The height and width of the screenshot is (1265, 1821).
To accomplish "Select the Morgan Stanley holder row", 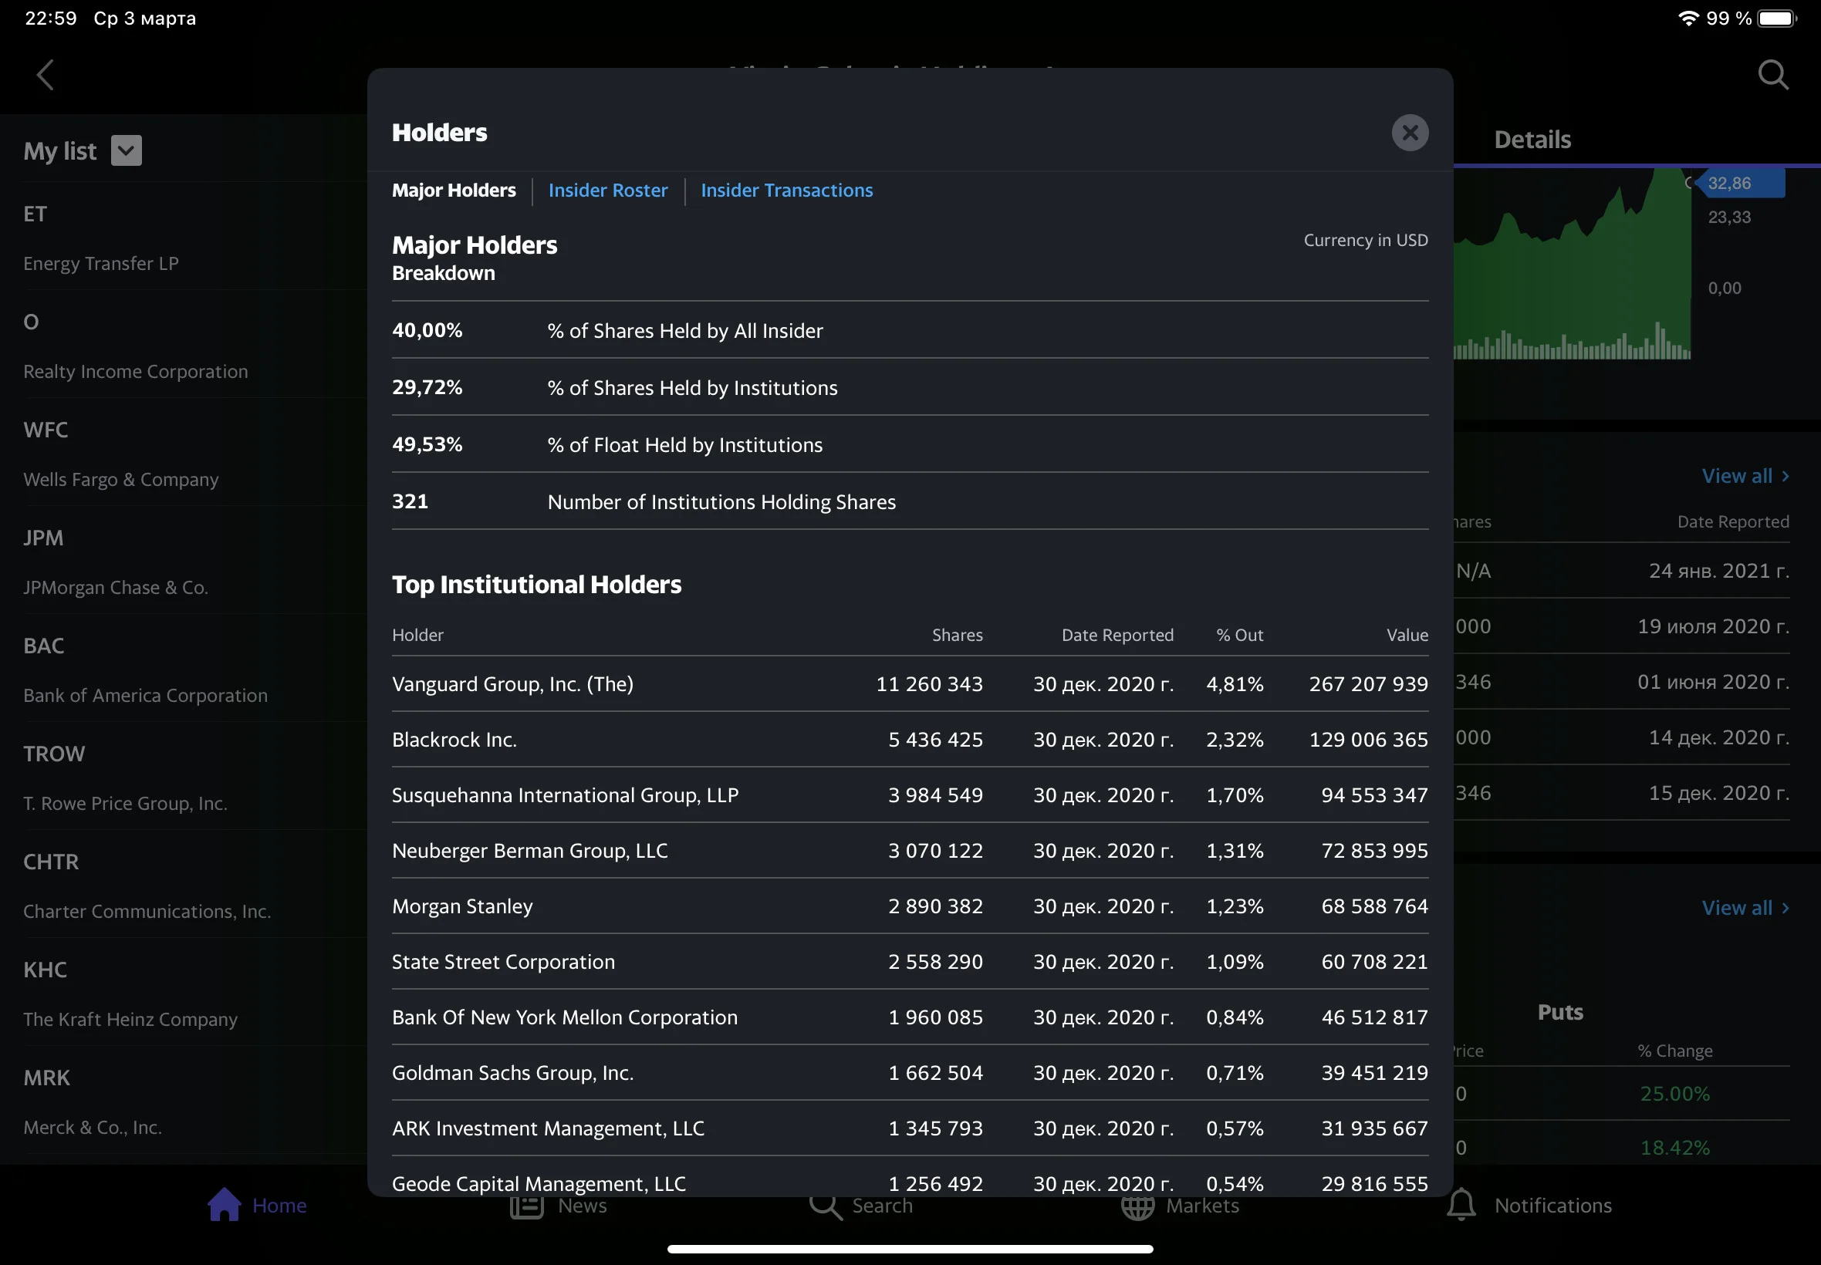I will [x=909, y=905].
